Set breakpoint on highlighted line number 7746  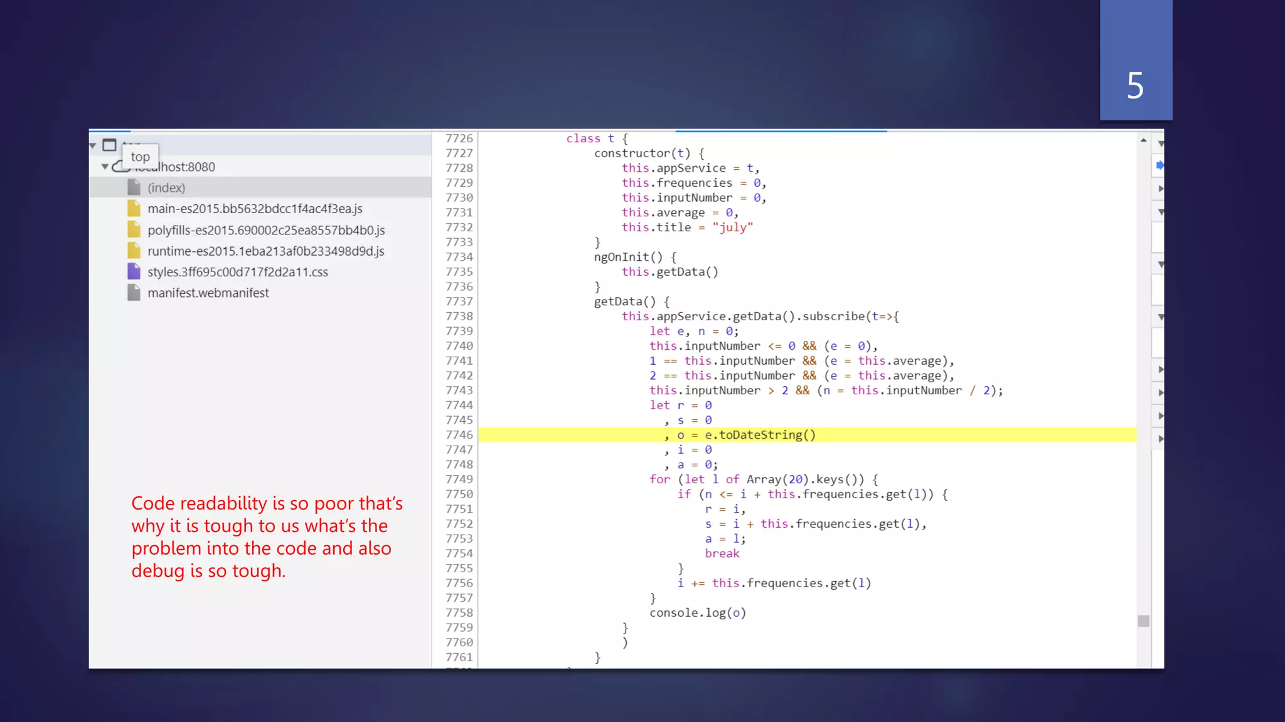tap(459, 435)
